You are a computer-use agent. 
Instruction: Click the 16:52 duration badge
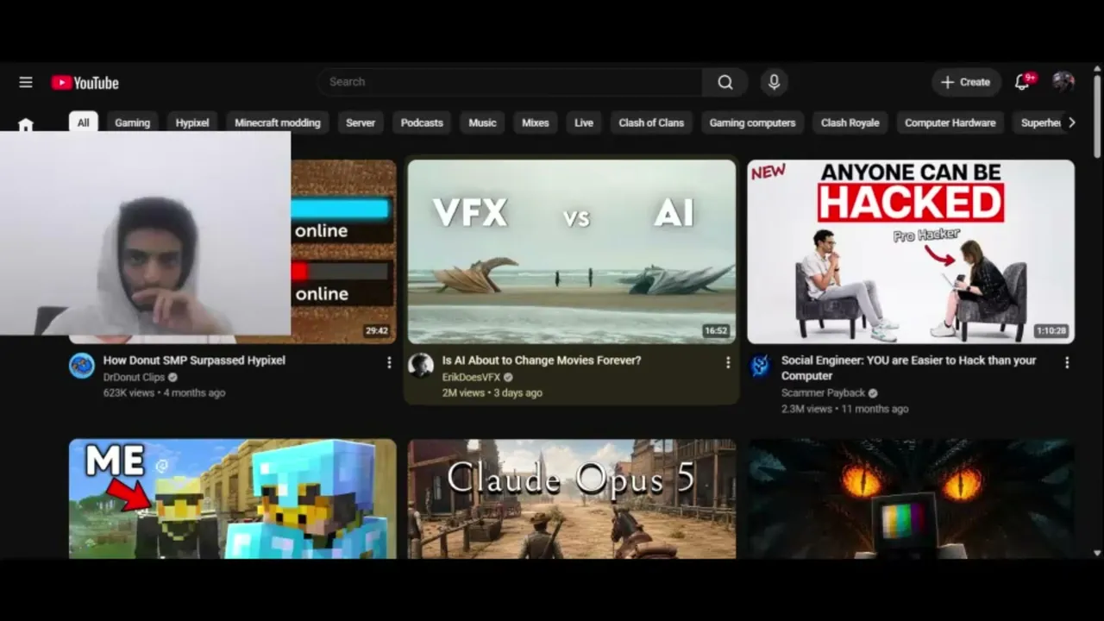tap(716, 331)
